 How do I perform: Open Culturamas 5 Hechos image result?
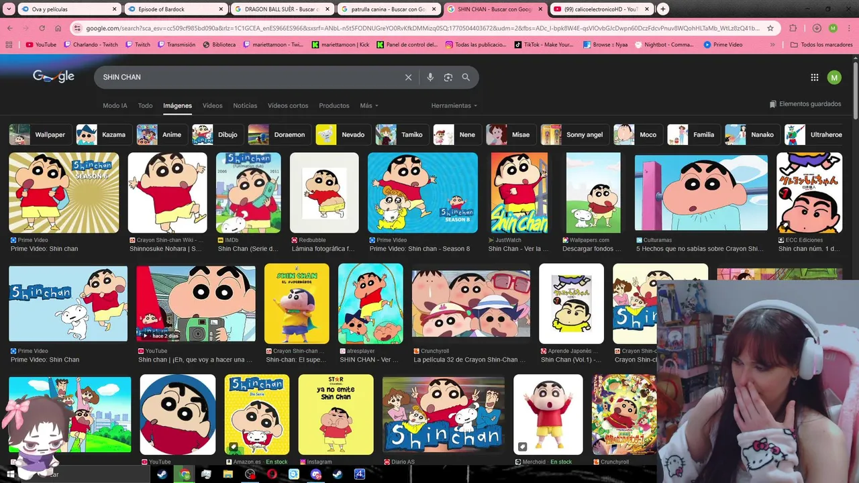click(x=701, y=193)
